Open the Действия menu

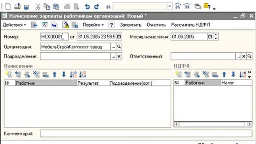tap(14, 25)
